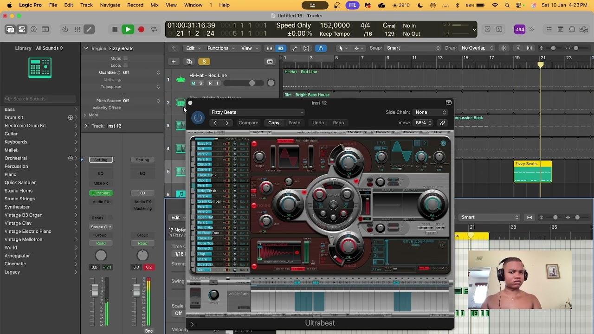Select Synthesizer category in the Library
The width and height of the screenshot is (594, 334).
pyautogui.click(x=17, y=207)
